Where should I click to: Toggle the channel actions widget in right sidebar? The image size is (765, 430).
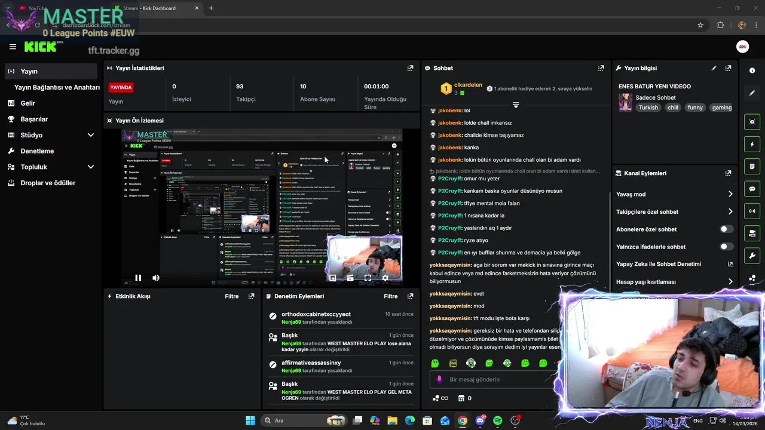click(x=752, y=233)
